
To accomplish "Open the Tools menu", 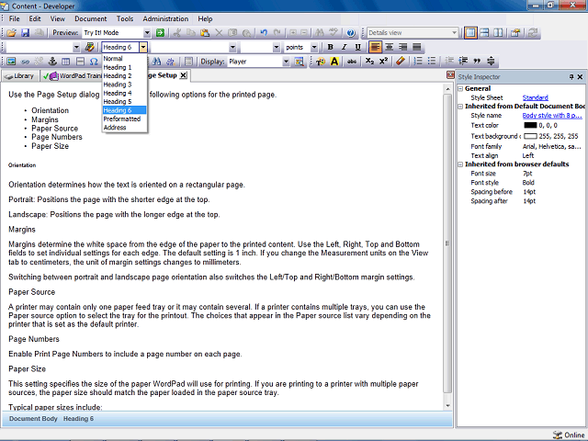I will (x=125, y=18).
